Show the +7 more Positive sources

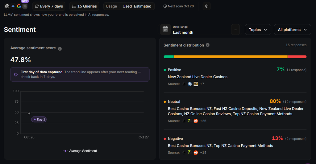[x=202, y=84]
